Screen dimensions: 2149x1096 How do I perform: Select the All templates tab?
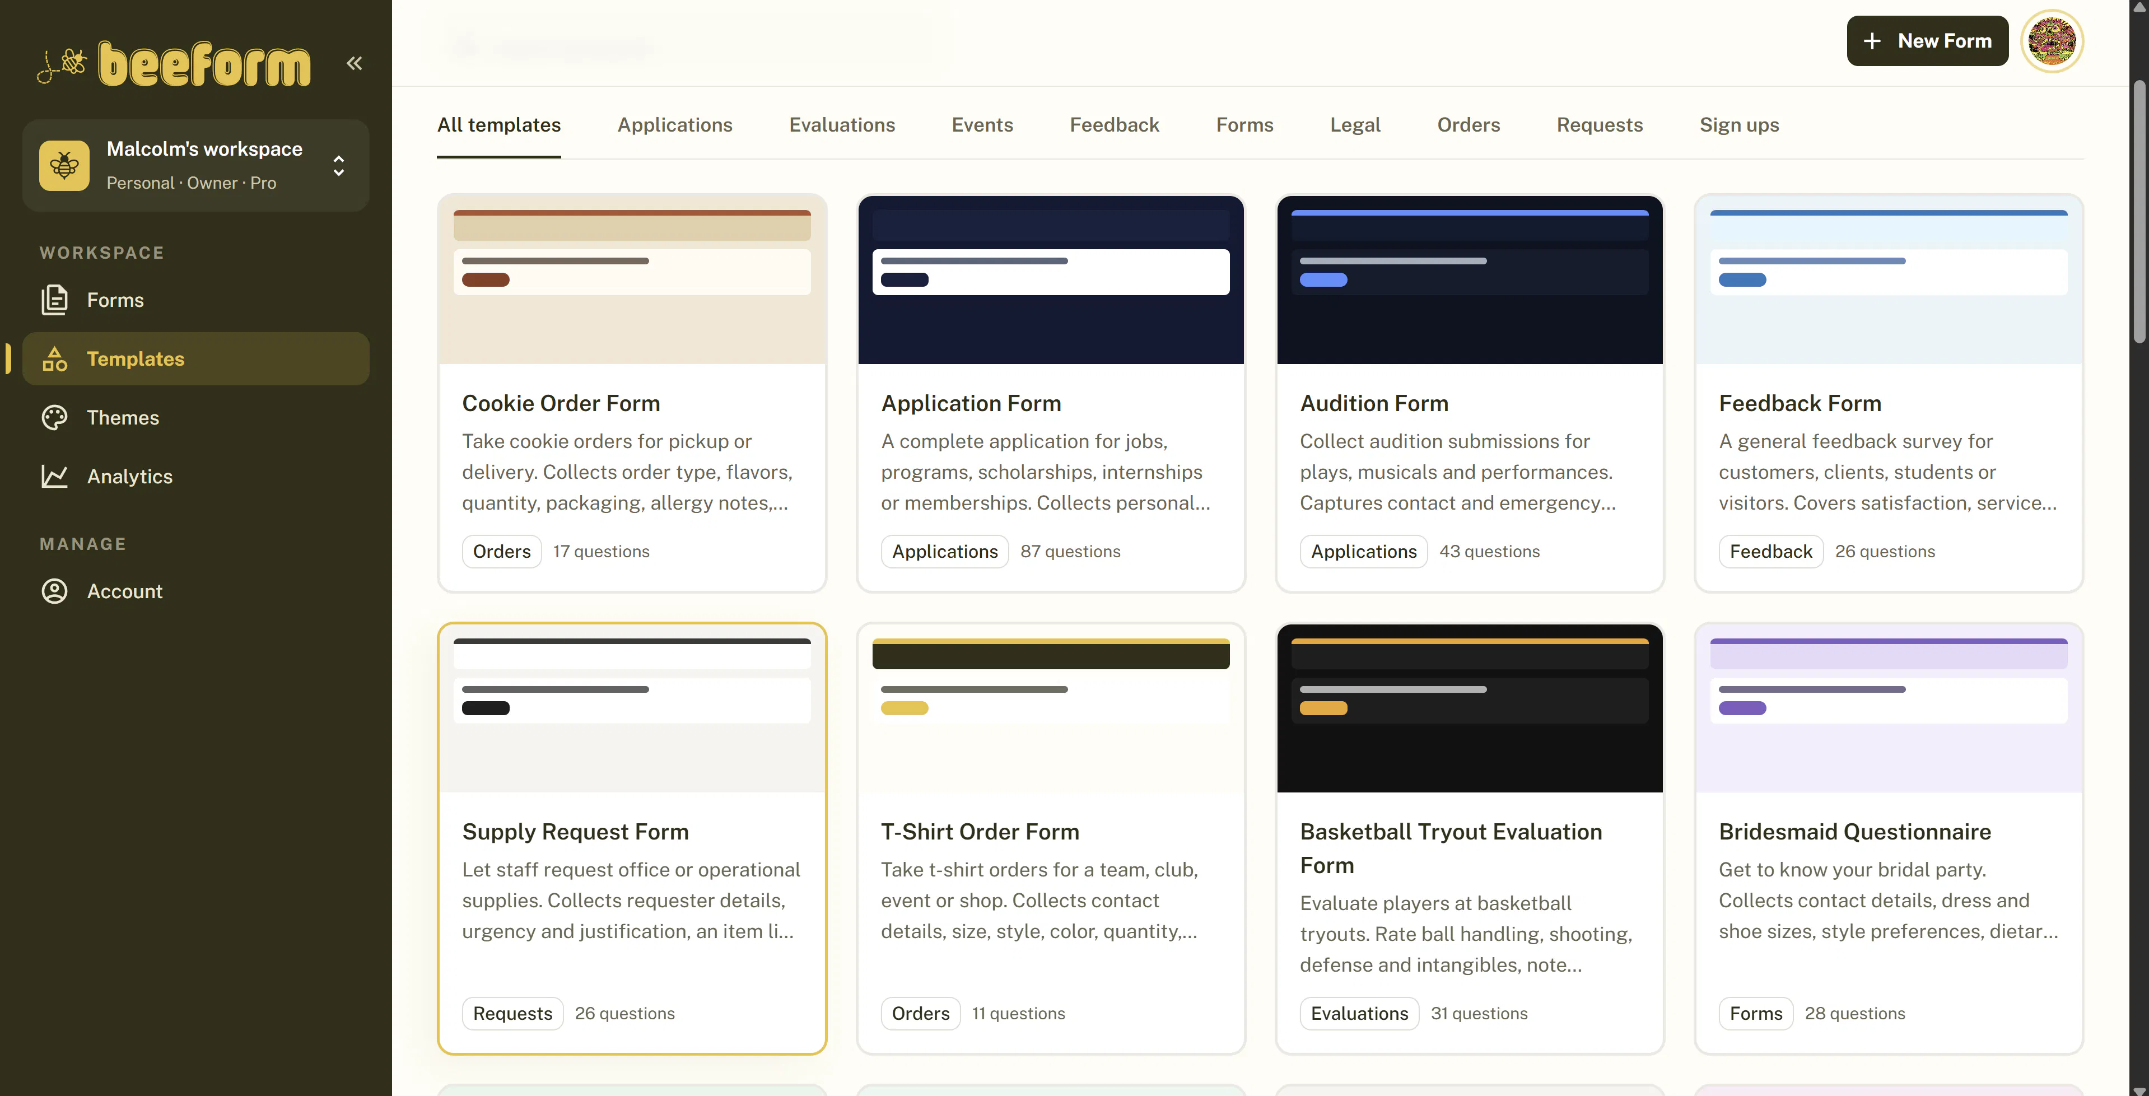[499, 124]
